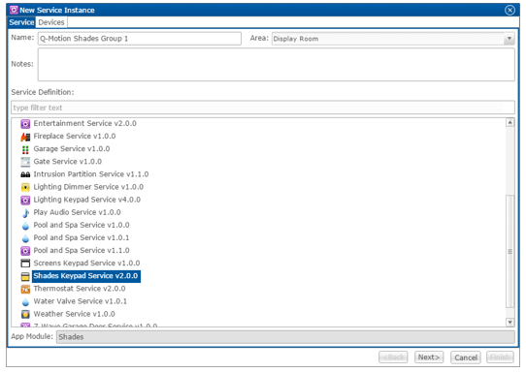Click the purple icon for Pool and Spa v1.1.0
The height and width of the screenshot is (373, 526).
(25, 251)
